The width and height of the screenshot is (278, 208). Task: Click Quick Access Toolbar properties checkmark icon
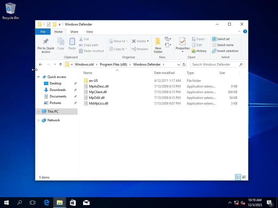coord(48,24)
